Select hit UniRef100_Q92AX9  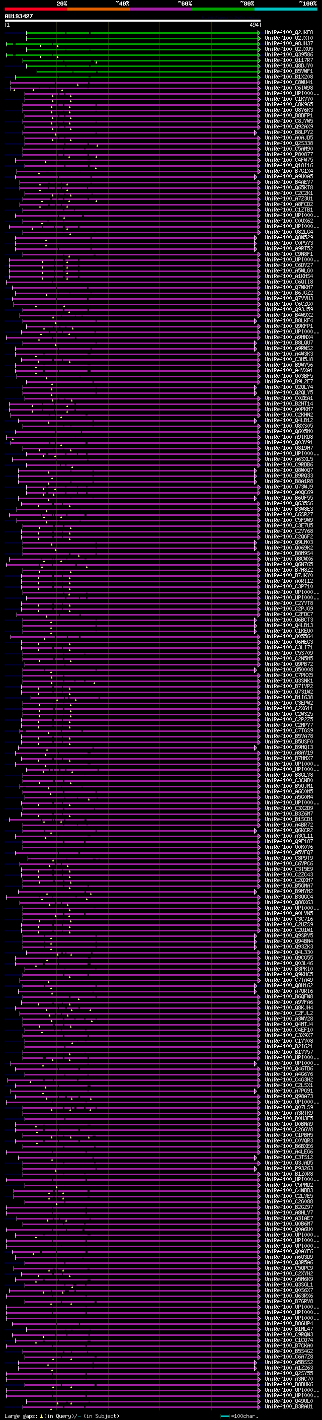(x=289, y=127)
